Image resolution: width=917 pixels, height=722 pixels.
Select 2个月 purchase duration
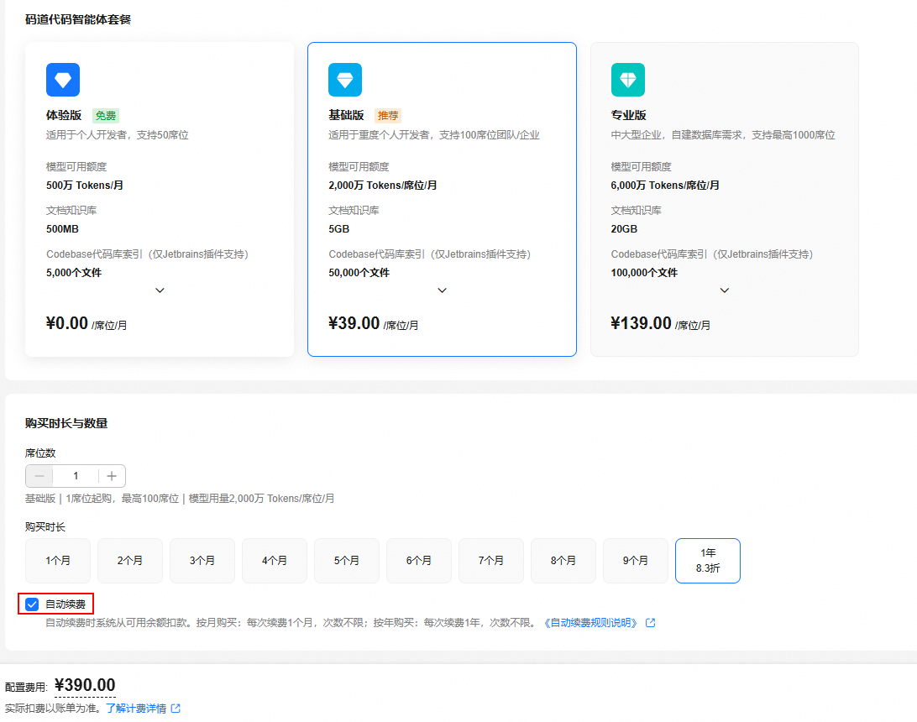coord(130,561)
